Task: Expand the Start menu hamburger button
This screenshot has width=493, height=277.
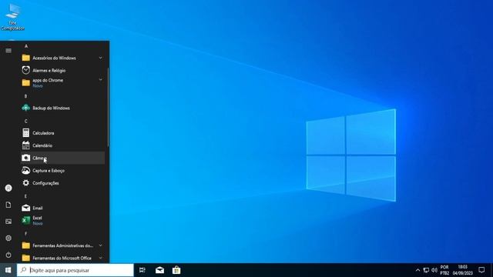Action: (8, 50)
